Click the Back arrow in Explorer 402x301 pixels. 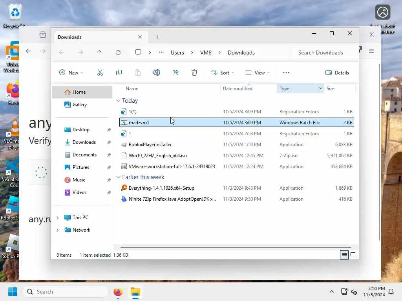[x=62, y=53]
